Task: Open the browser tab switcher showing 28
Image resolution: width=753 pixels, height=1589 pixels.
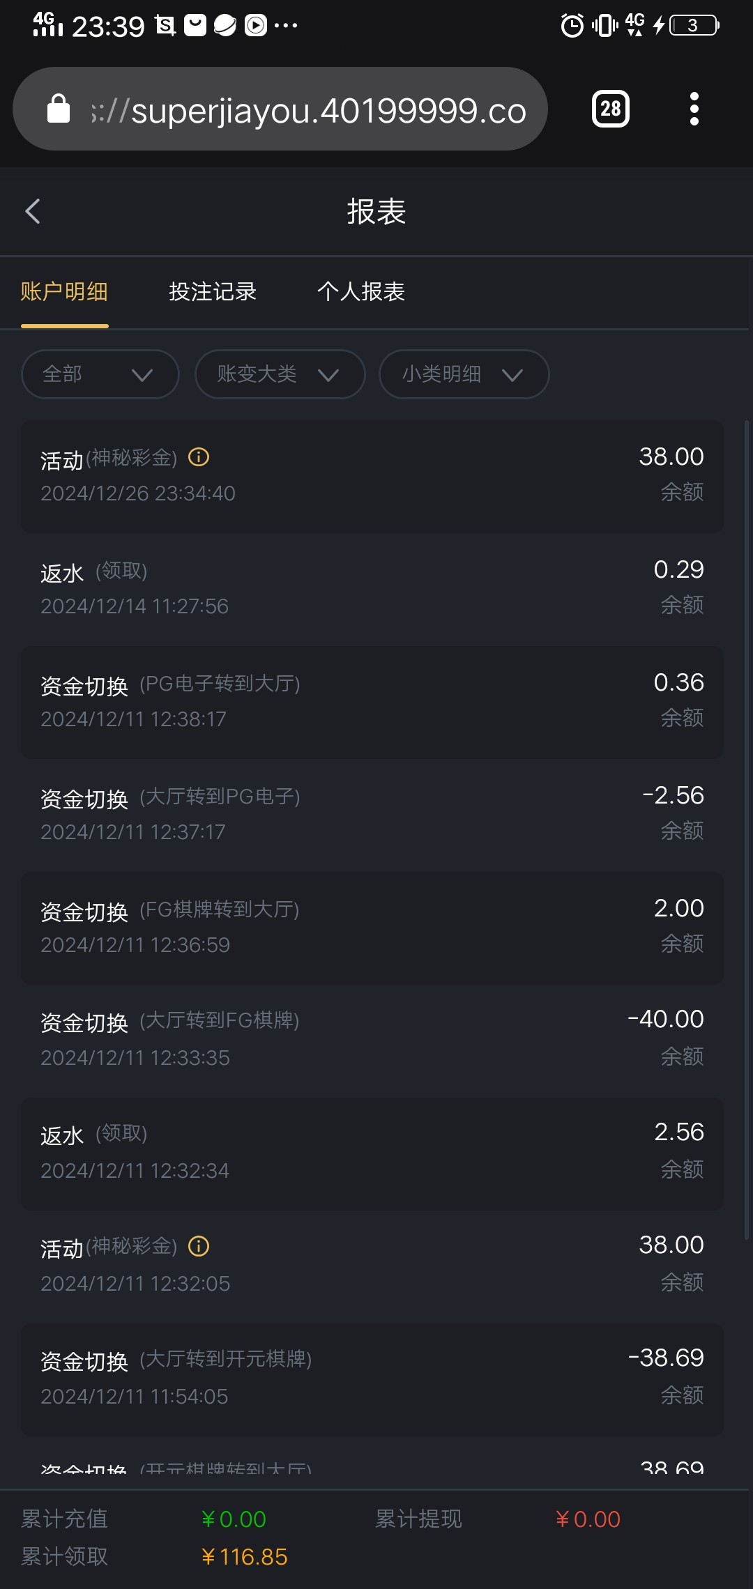Action: tap(610, 109)
